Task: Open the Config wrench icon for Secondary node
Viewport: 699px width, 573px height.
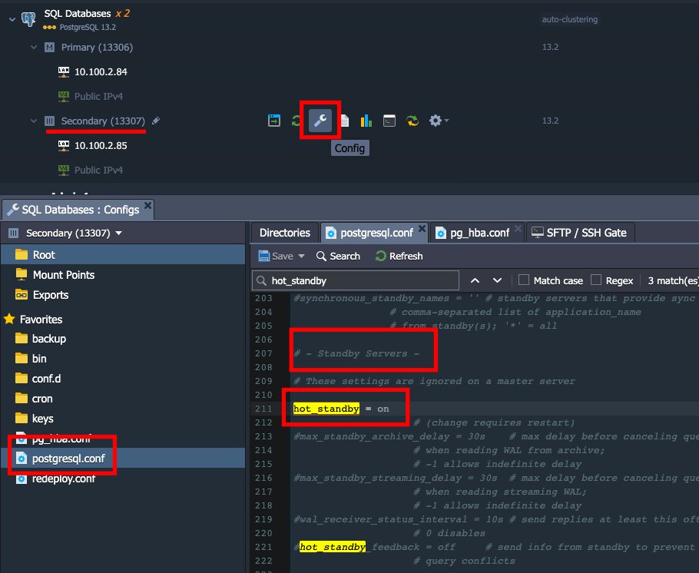Action: click(x=320, y=121)
